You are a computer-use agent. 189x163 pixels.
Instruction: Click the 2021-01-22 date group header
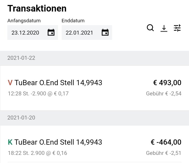tap(21, 58)
